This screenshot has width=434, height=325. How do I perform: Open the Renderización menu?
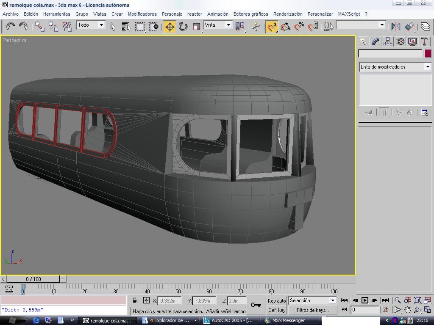[x=288, y=14]
